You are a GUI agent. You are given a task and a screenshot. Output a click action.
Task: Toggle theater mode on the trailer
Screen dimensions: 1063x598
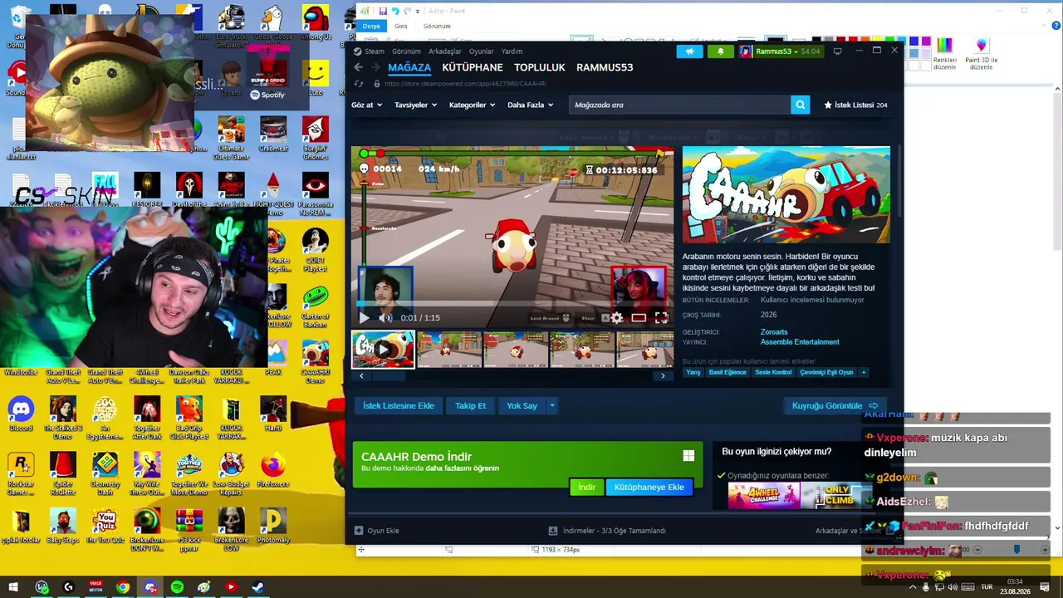639,317
